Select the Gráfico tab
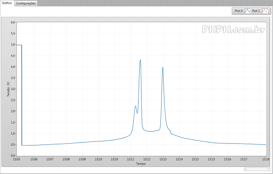273x174 pixels. pos(7,3)
